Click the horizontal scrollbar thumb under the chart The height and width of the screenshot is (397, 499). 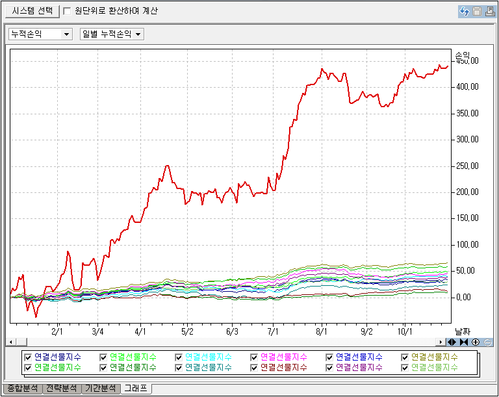click(21, 342)
